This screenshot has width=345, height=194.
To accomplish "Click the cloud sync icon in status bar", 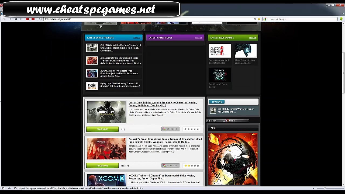I will coord(9,188).
